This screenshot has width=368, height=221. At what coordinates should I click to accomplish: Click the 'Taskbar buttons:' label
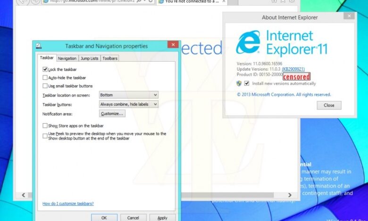point(57,104)
